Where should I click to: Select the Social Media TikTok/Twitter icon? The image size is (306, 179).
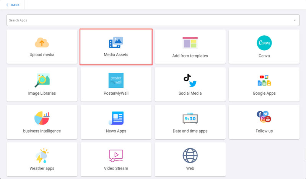(x=190, y=80)
